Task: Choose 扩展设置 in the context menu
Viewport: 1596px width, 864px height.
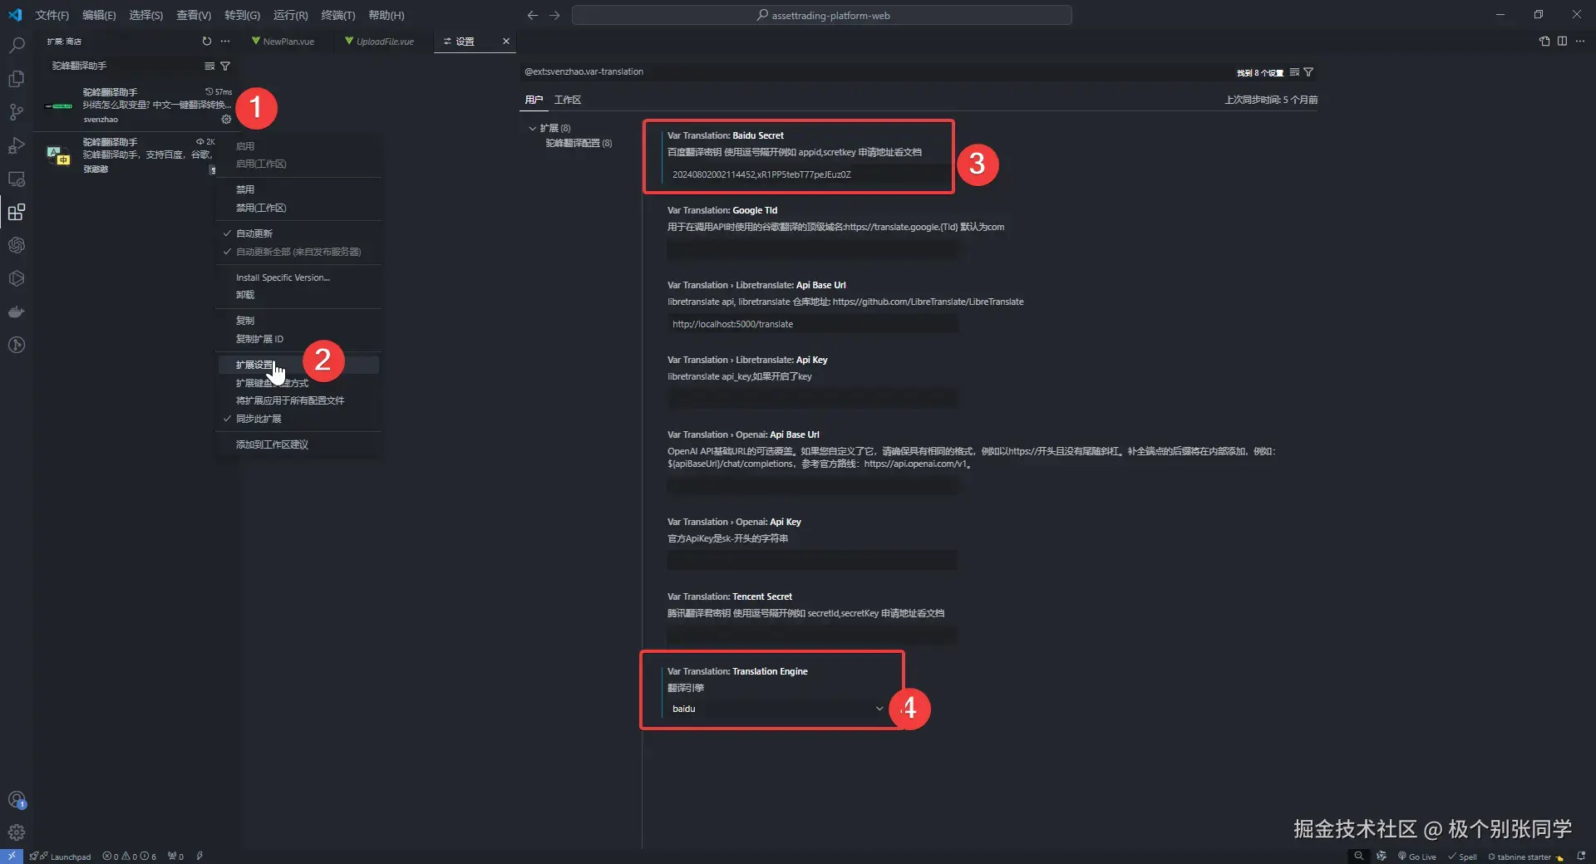Action: click(298, 365)
